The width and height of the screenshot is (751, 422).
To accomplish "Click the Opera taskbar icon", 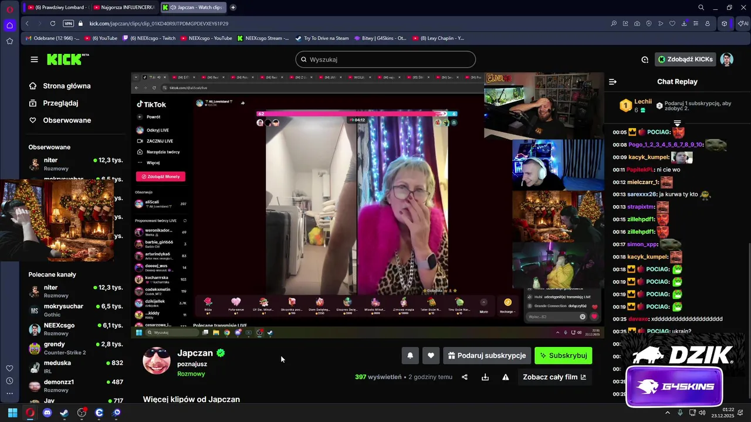I will point(30,413).
